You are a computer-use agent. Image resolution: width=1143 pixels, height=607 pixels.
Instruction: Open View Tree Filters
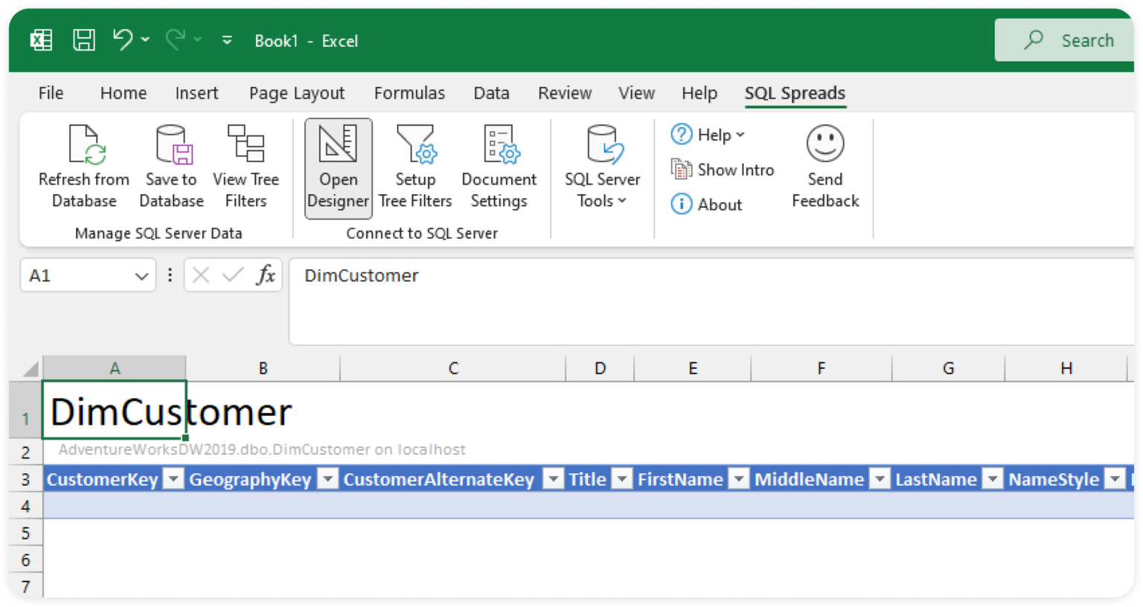pos(246,144)
